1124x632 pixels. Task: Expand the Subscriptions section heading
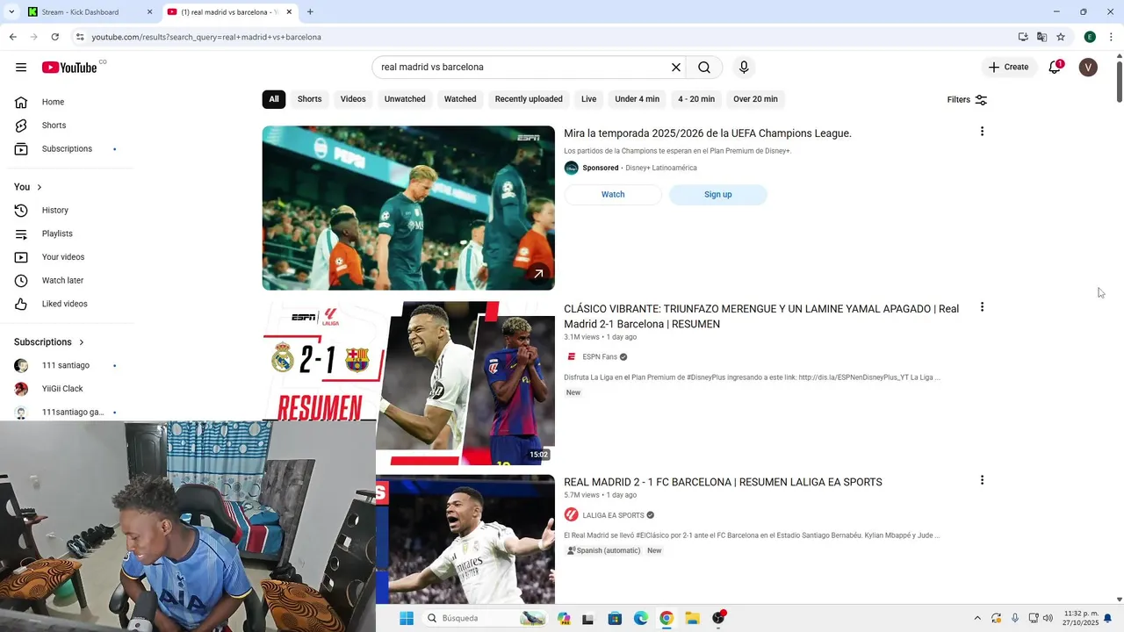[x=49, y=342]
